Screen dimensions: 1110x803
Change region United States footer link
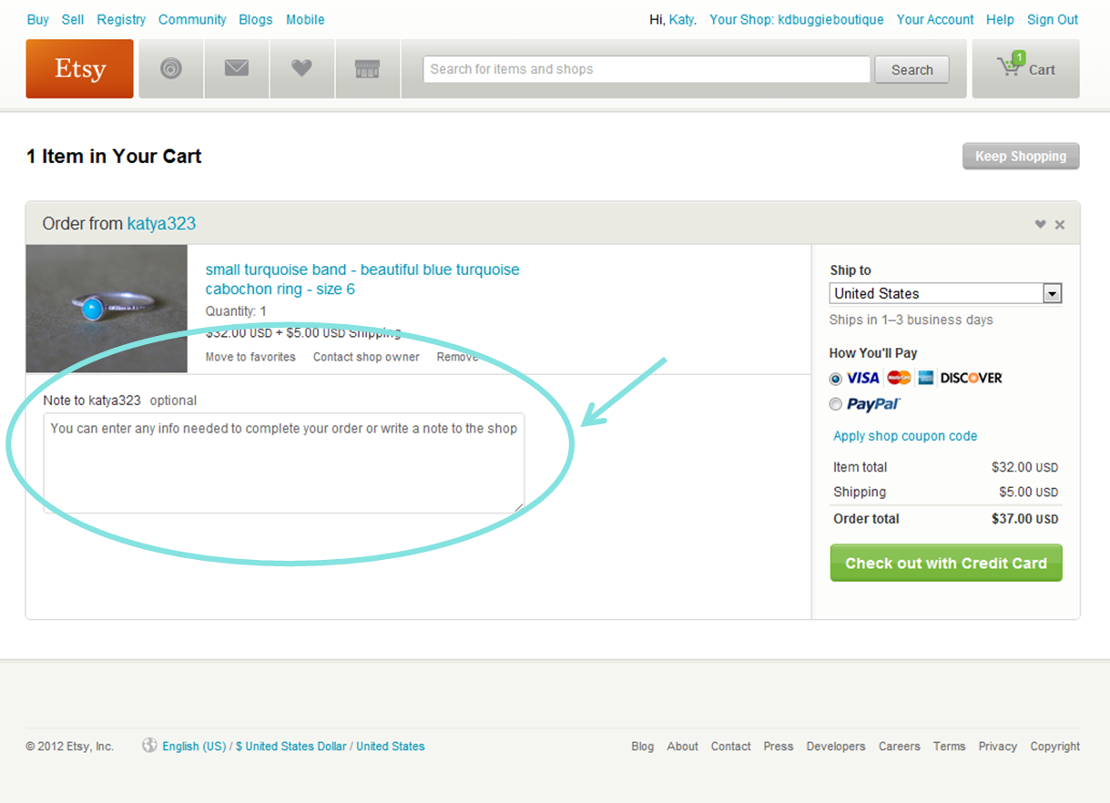click(x=391, y=747)
